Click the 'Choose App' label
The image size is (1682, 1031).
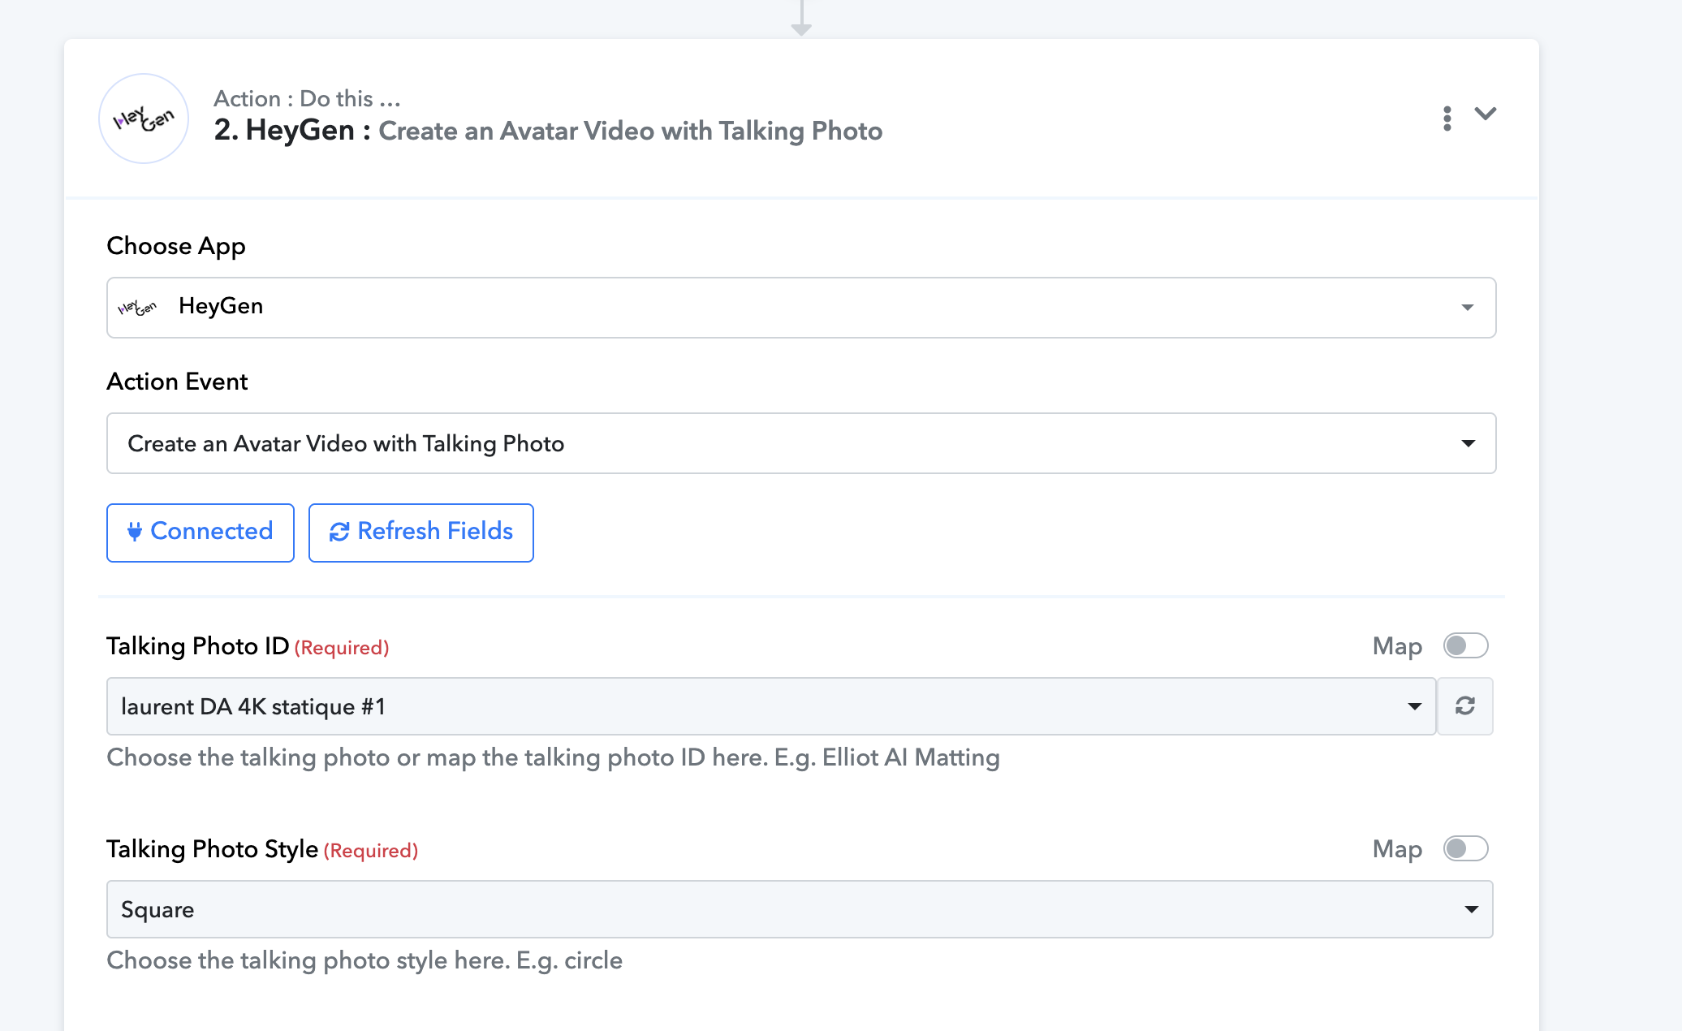coord(176,246)
